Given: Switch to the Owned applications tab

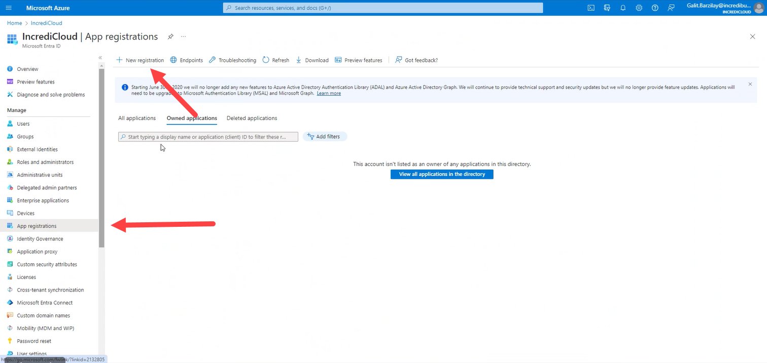Looking at the screenshot, I should [192, 118].
